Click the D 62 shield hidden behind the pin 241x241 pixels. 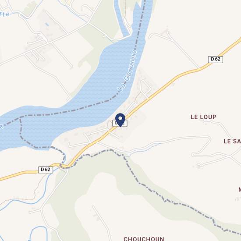point(120,123)
